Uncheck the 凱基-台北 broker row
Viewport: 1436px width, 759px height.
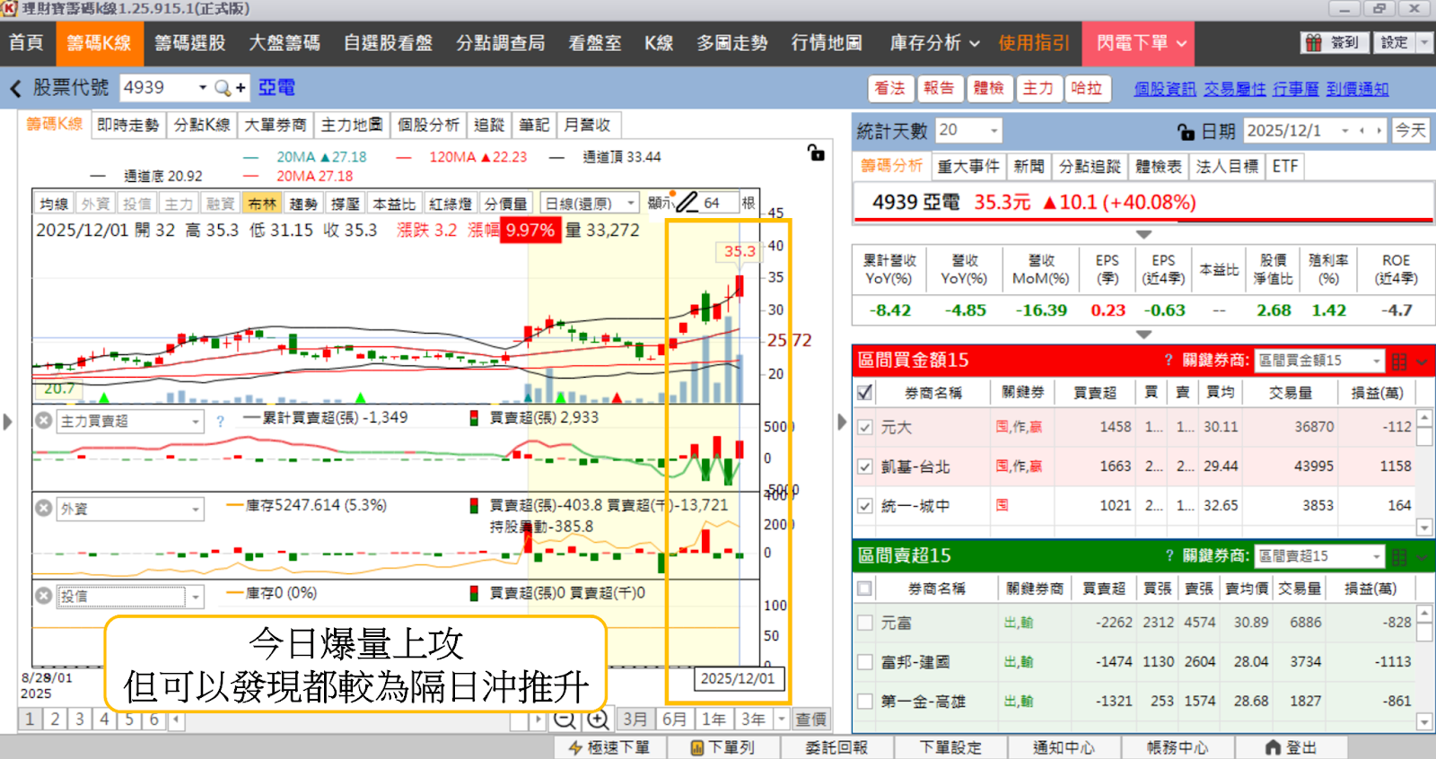coord(865,467)
